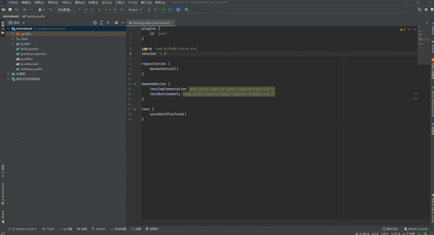Open the 文件(F) menu
The width and height of the screenshot is (434, 235).
[13, 3]
